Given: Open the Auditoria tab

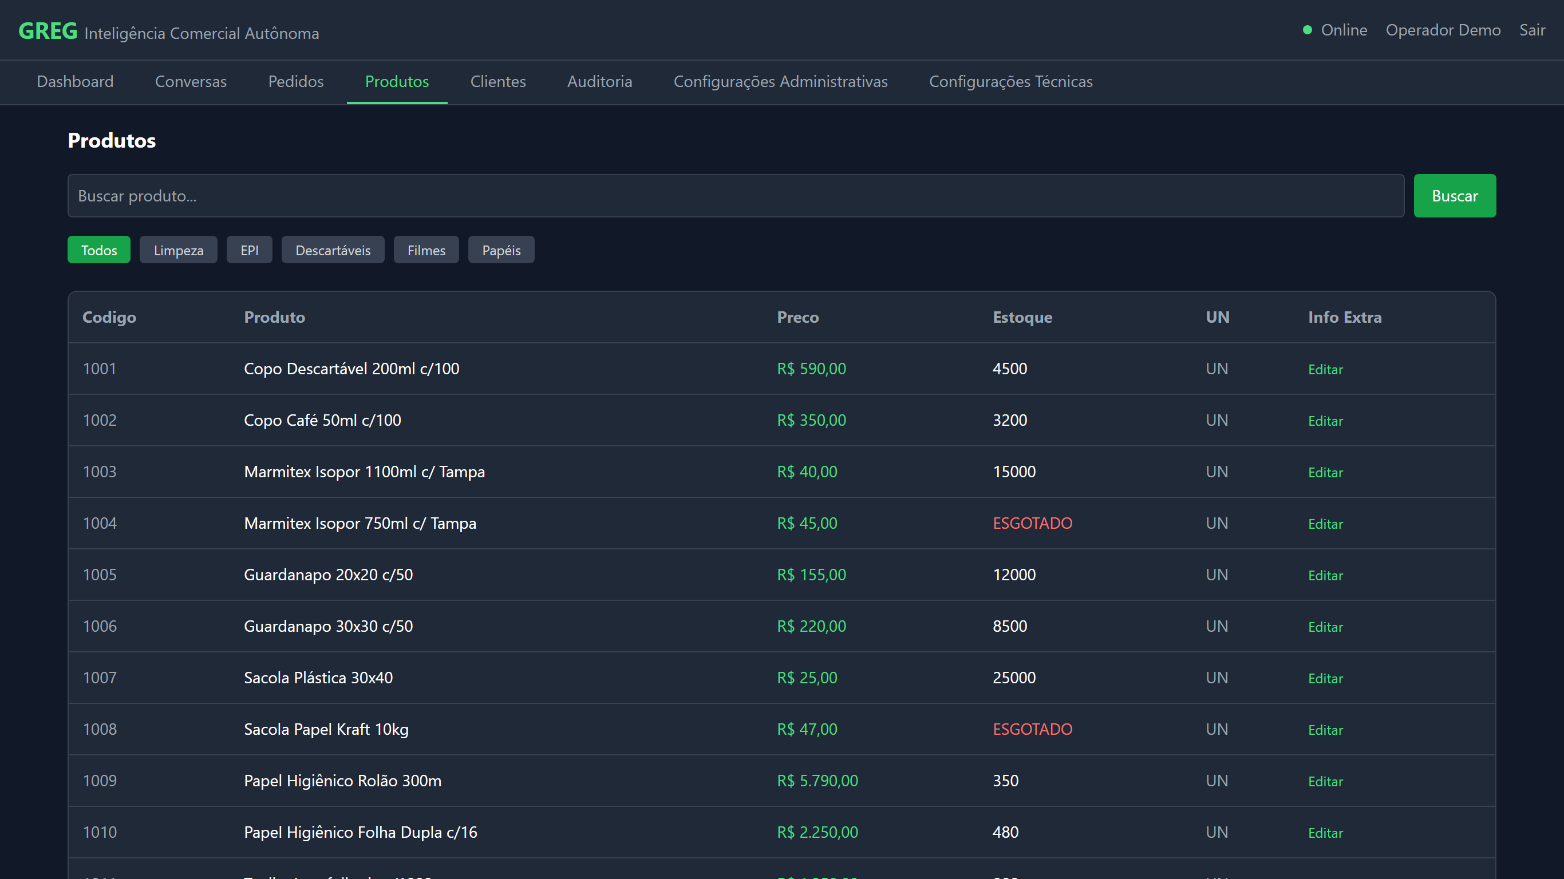Looking at the screenshot, I should (599, 81).
